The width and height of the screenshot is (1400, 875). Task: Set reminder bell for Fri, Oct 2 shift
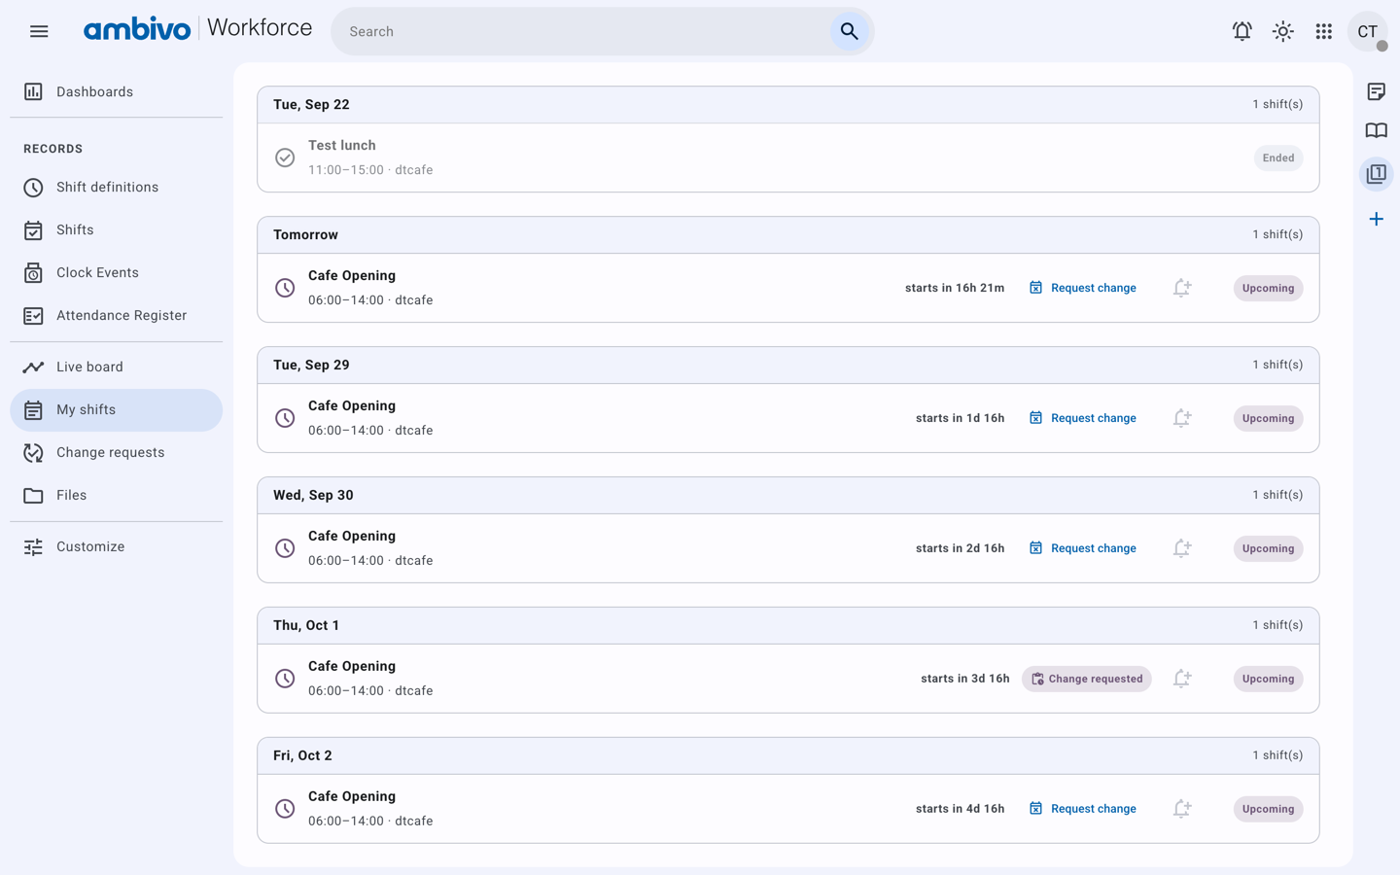[1181, 809]
